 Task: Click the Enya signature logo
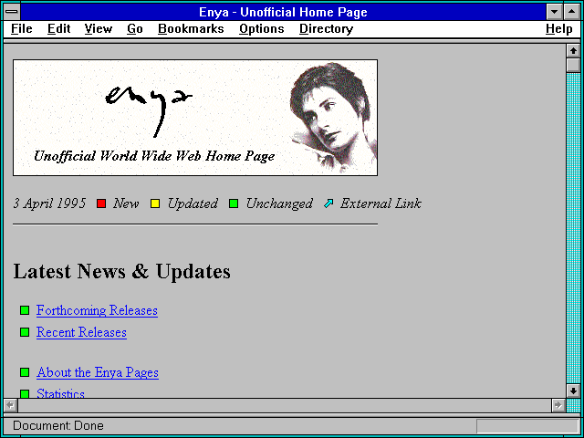(x=148, y=110)
